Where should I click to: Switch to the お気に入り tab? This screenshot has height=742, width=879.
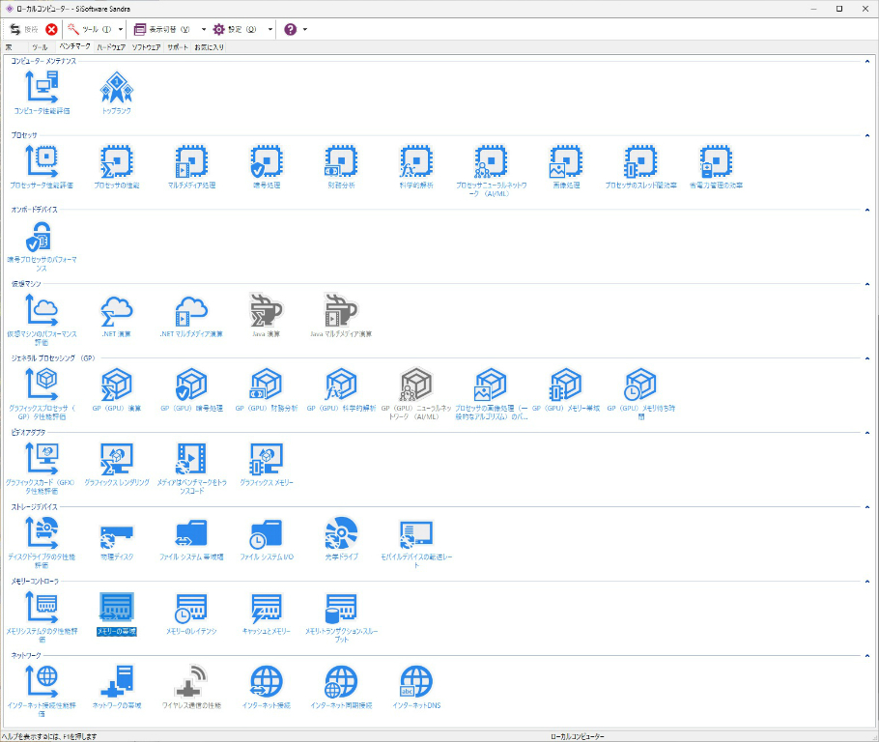tap(209, 47)
